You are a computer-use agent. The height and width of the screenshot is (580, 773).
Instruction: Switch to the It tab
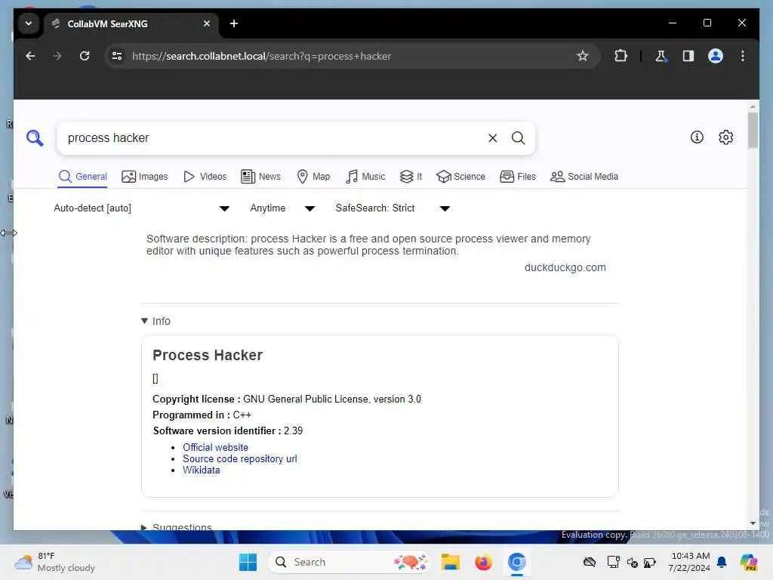(x=411, y=177)
